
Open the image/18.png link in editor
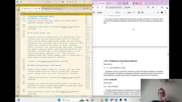point(46,61)
